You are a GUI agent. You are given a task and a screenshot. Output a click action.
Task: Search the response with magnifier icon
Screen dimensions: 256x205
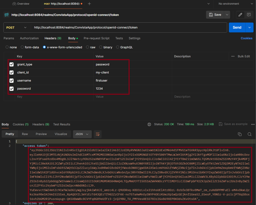pyautogui.click(x=249, y=134)
